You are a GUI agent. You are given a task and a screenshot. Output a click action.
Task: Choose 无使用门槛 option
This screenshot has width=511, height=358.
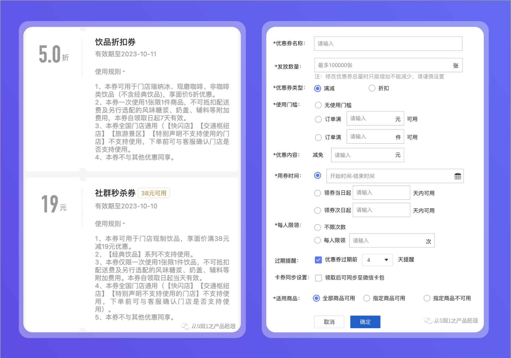click(x=318, y=105)
